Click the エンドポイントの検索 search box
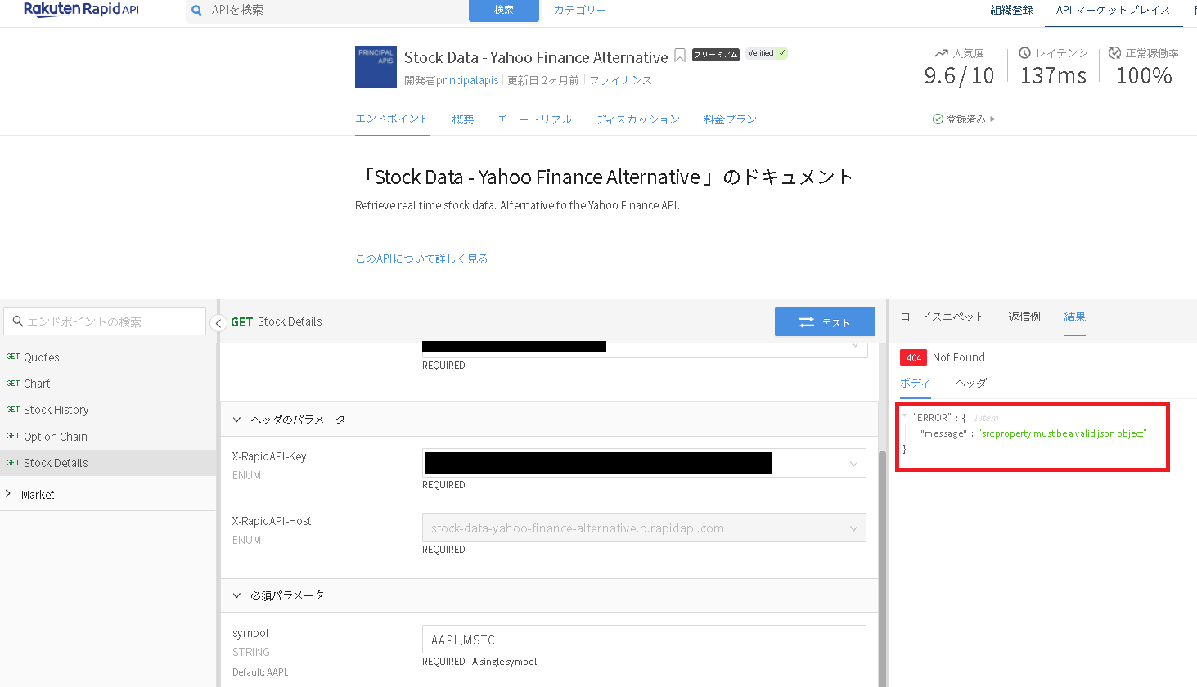The image size is (1197, 687). pyautogui.click(x=105, y=321)
